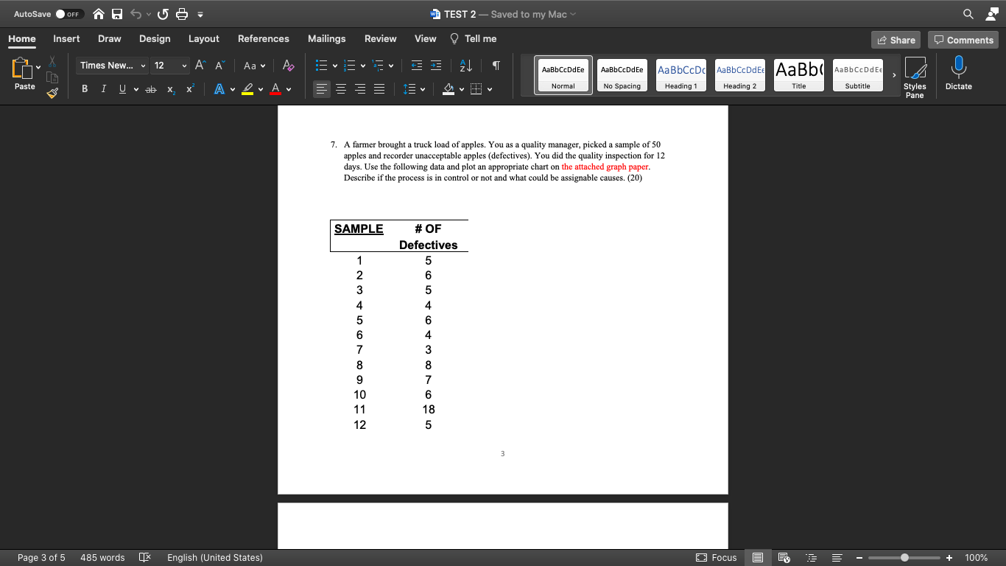Click the Share button
Viewport: 1006px width, 566px height.
(896, 39)
